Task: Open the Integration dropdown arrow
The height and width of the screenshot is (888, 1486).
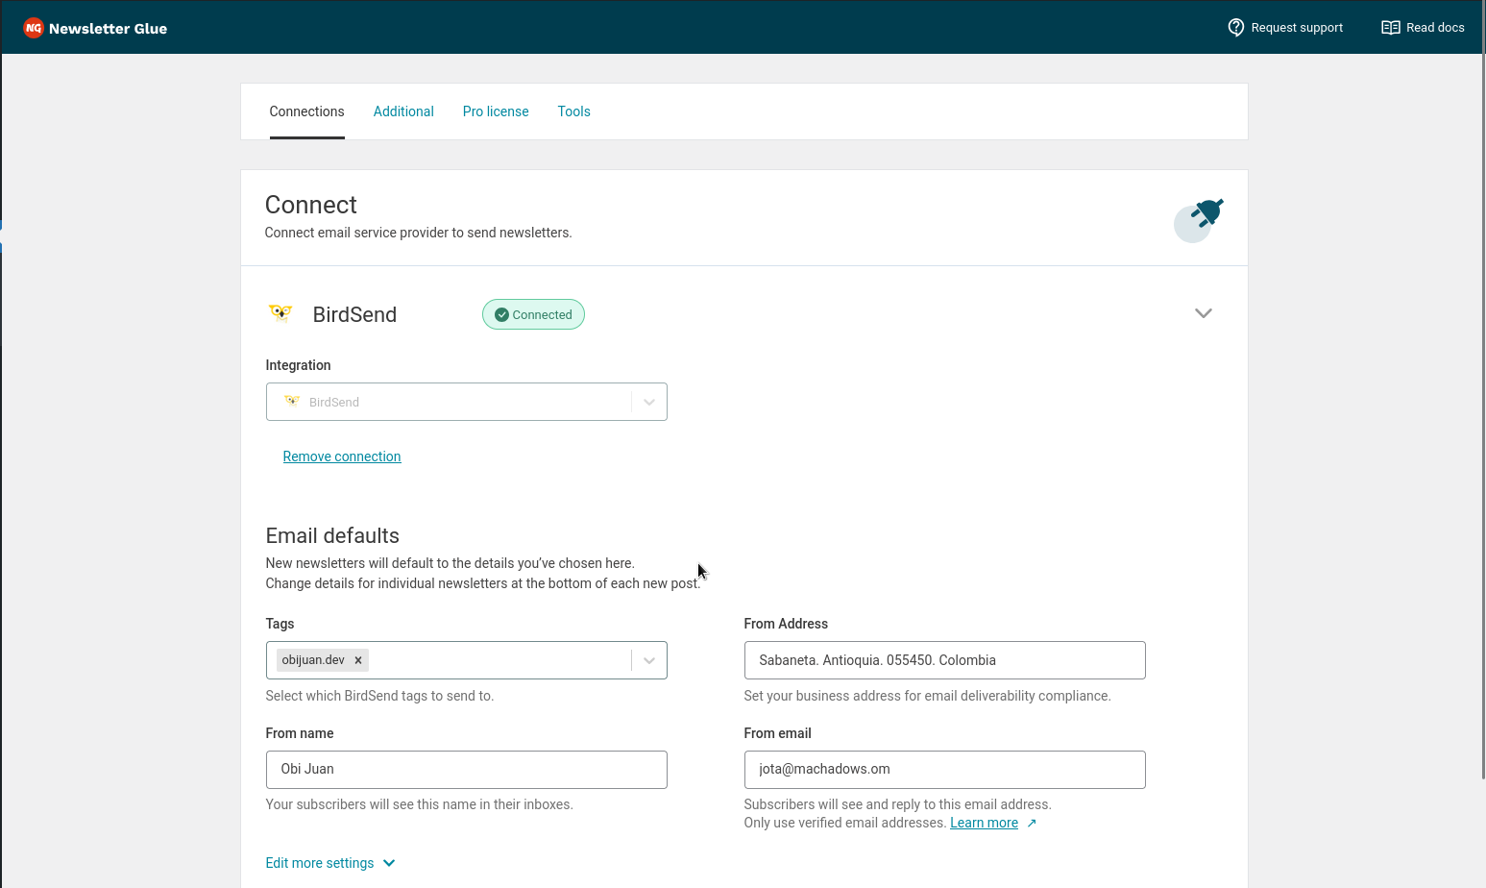Action: tap(649, 402)
